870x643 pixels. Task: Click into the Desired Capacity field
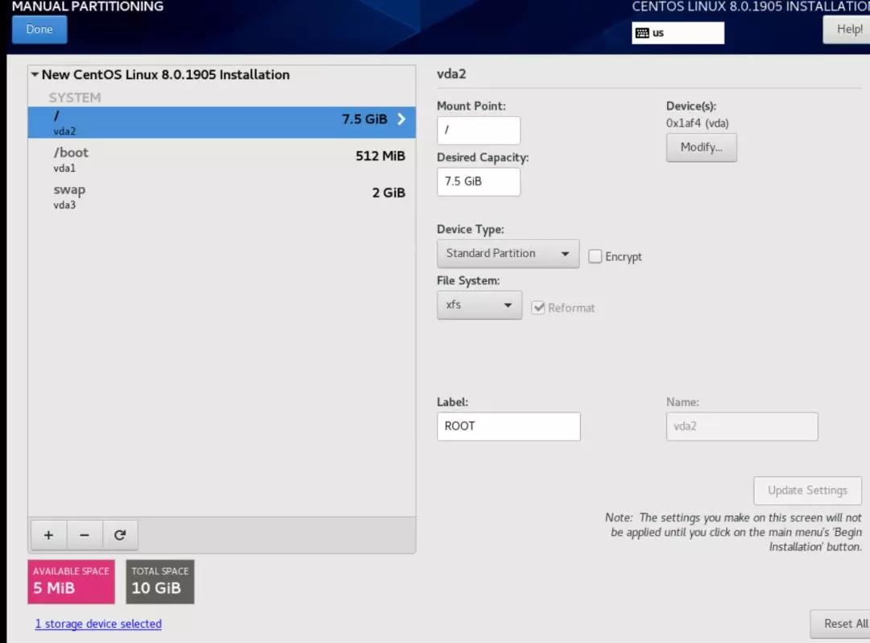478,182
